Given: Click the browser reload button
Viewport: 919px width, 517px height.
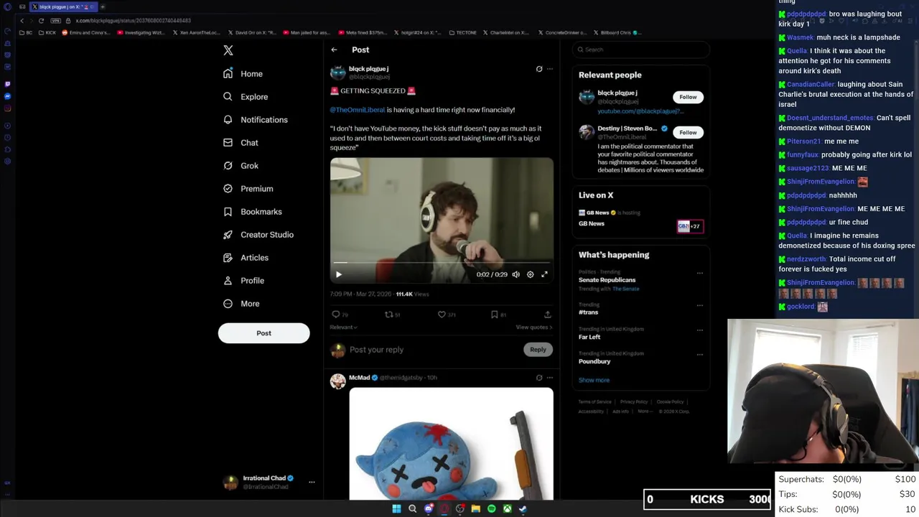Looking at the screenshot, I should pos(41,21).
